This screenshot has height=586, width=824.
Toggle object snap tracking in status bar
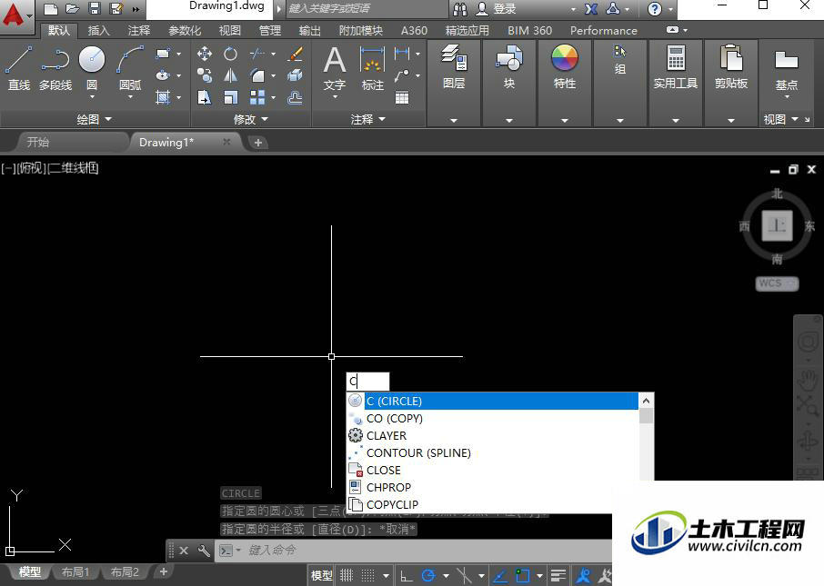500,575
